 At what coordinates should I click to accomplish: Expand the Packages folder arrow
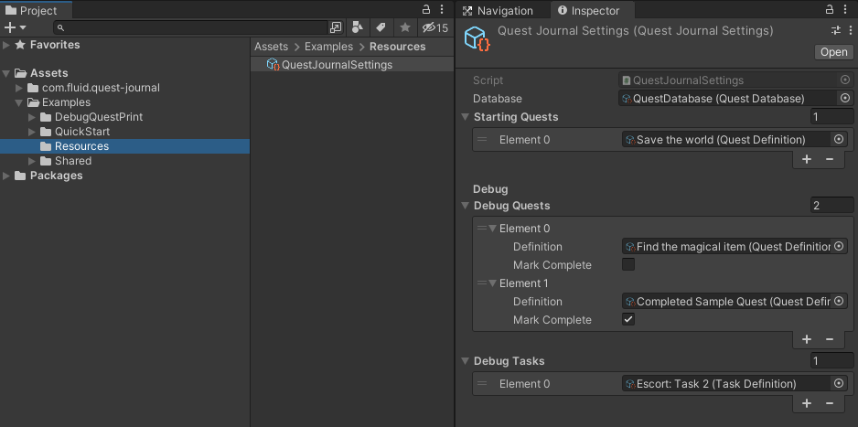pos(6,176)
